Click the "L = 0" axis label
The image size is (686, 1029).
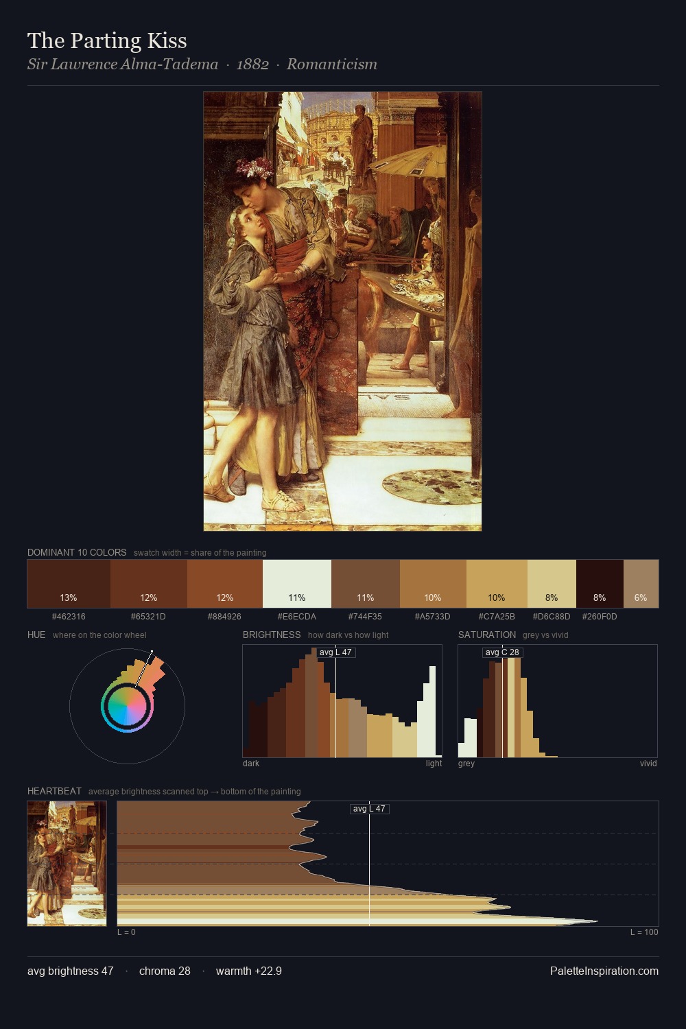click(126, 932)
